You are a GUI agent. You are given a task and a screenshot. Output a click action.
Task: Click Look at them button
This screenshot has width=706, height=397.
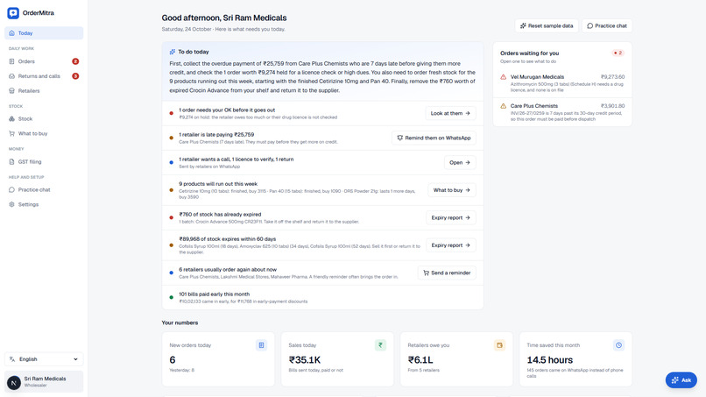[450, 113]
